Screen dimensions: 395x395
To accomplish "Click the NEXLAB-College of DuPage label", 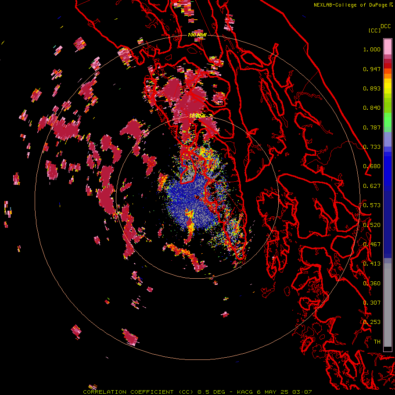I will tap(351, 5).
